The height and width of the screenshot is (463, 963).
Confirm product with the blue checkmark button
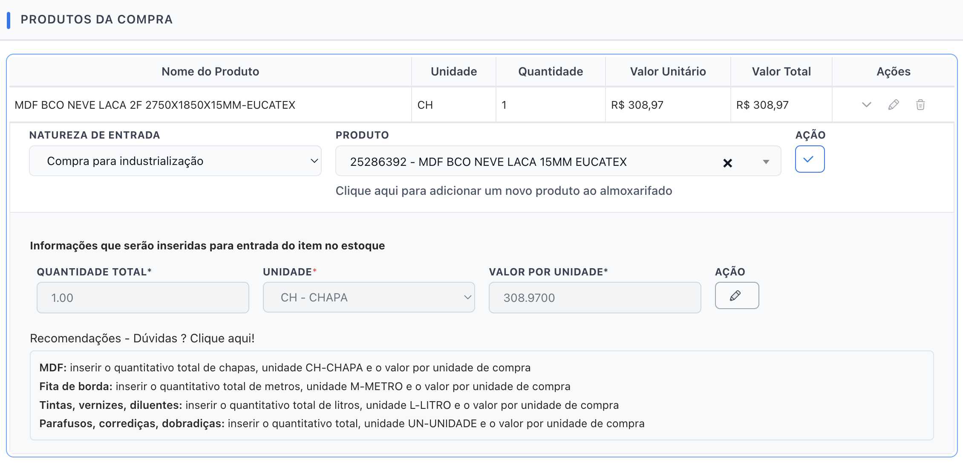(810, 159)
